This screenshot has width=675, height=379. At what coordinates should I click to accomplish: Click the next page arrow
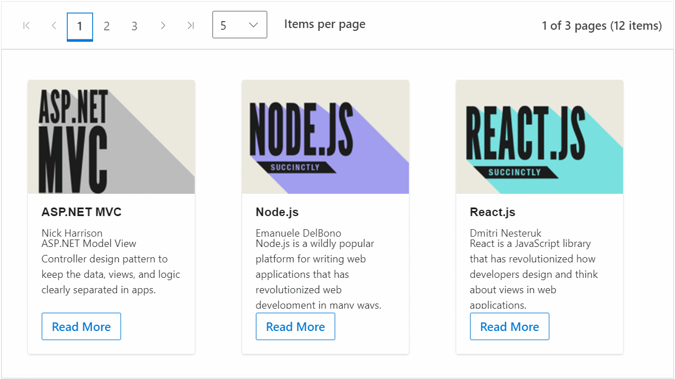(x=163, y=26)
